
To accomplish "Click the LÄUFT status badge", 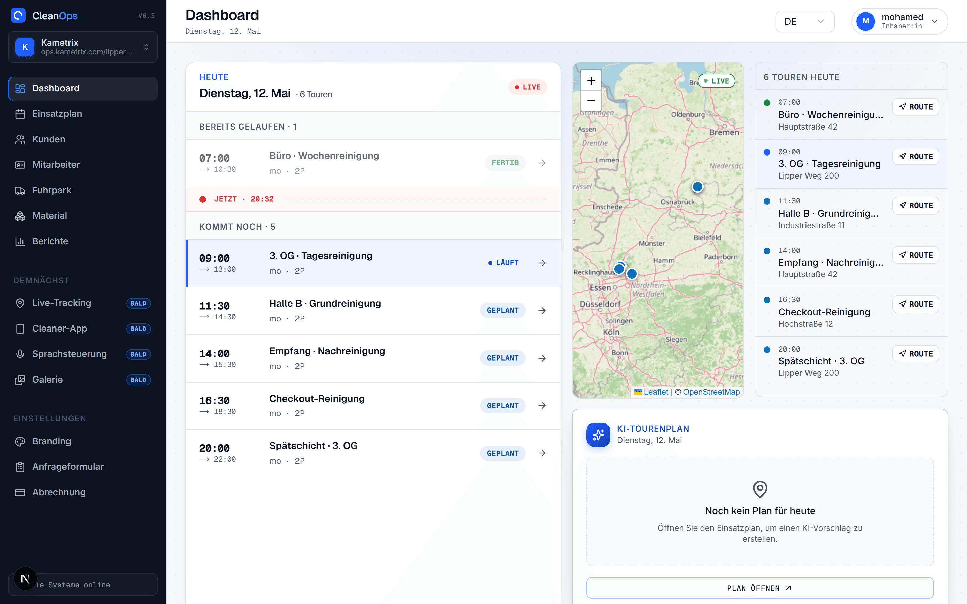I will pos(503,263).
